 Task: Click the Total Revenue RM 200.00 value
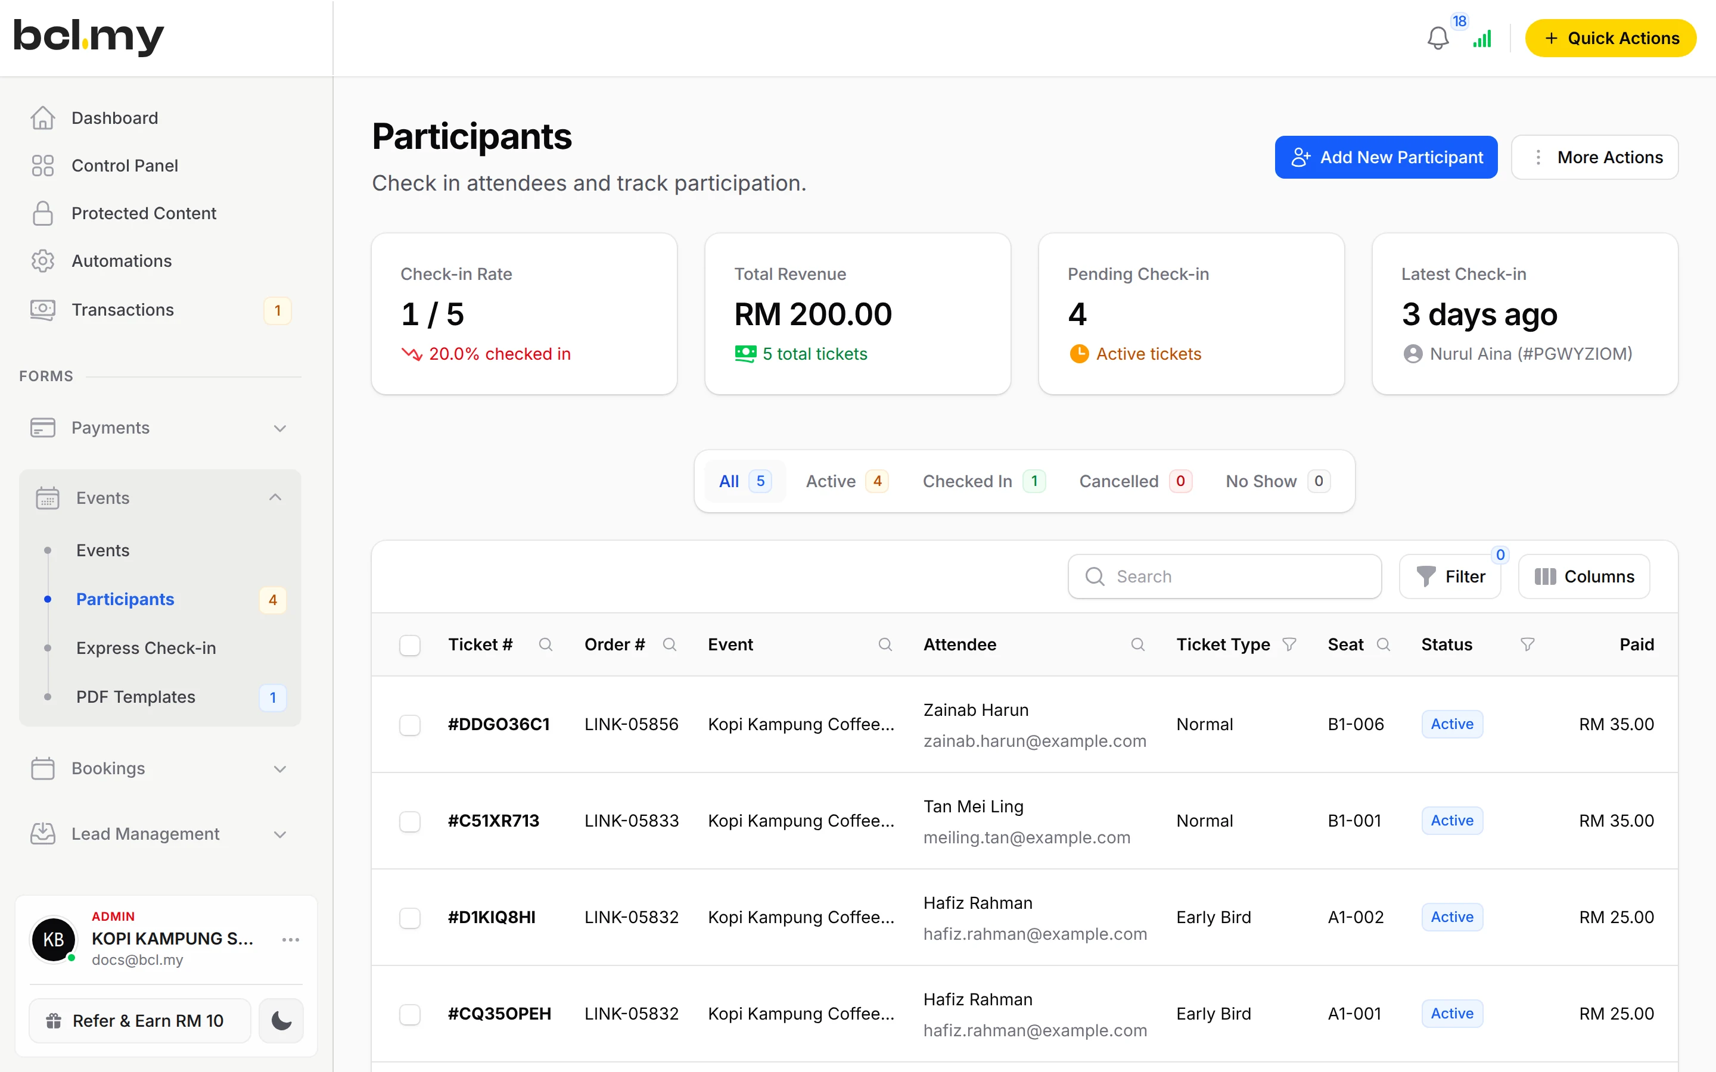coord(813,314)
